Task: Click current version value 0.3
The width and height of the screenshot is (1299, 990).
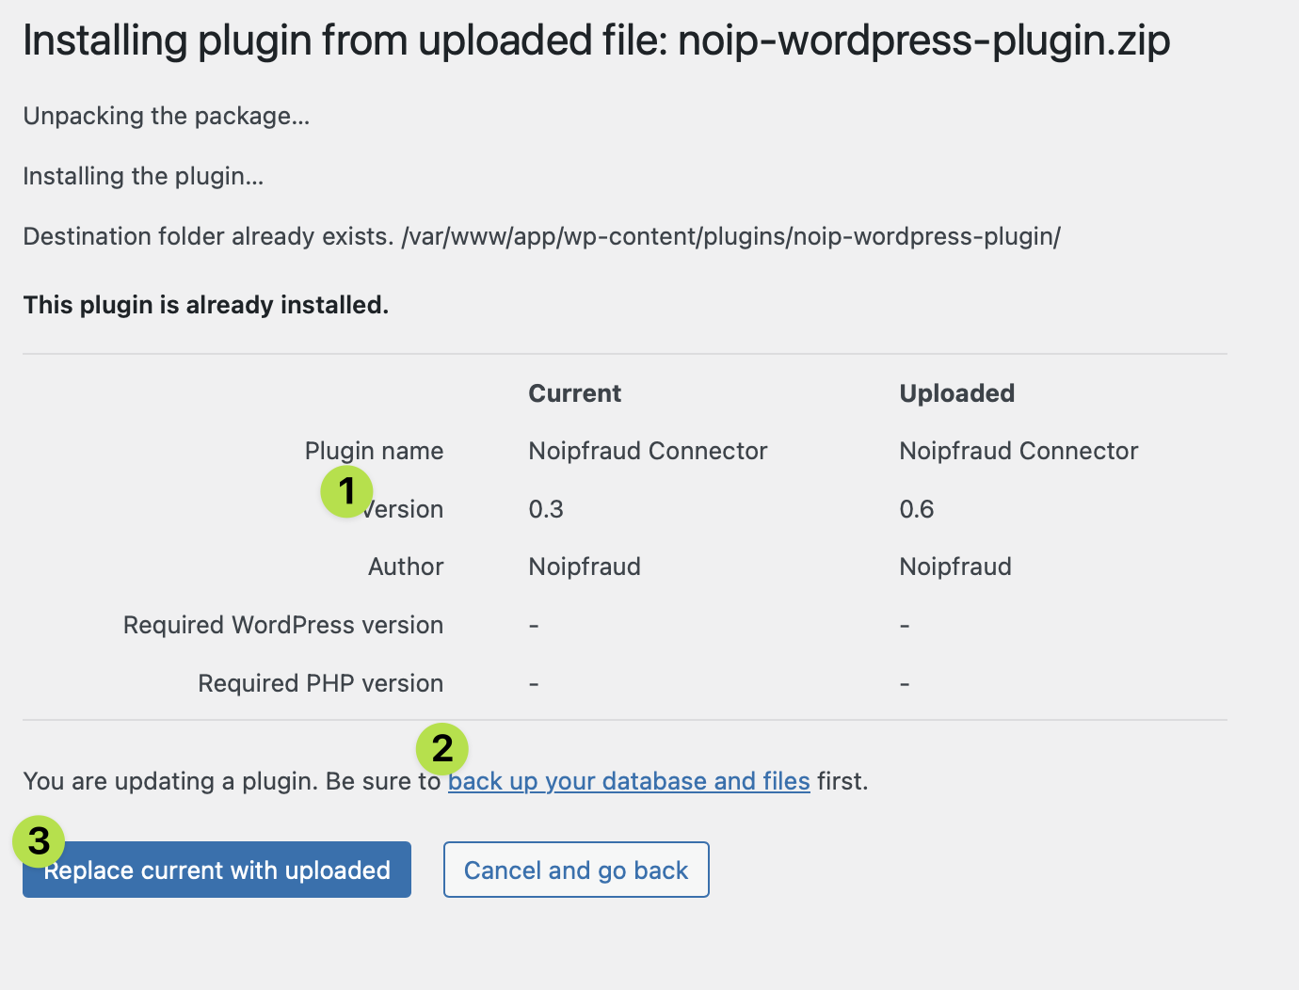Action: [x=546, y=509]
